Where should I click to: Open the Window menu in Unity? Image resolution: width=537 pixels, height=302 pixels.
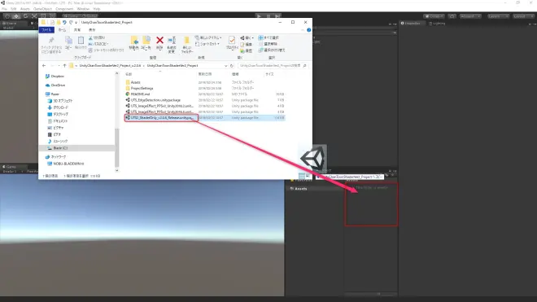tap(83, 9)
